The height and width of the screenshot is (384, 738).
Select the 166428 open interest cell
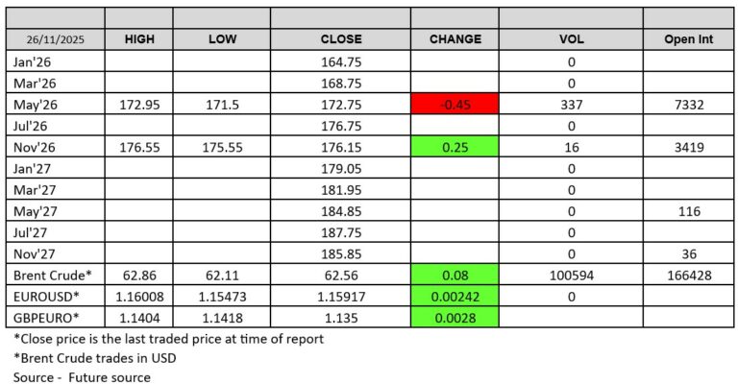pos(685,274)
